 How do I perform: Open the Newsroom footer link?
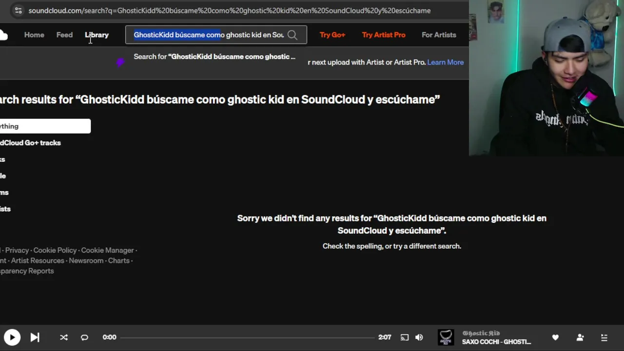[x=86, y=261]
